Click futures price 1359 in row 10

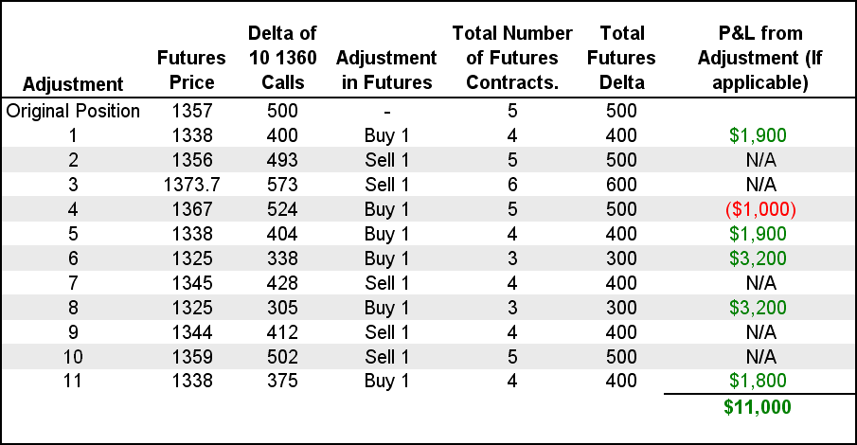[x=192, y=357]
